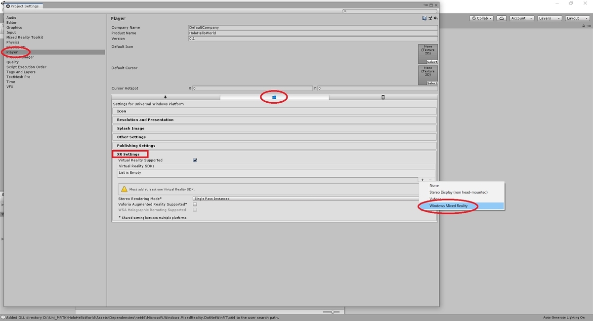The image size is (593, 321).
Task: Click the Product Name field
Action: tap(313, 33)
